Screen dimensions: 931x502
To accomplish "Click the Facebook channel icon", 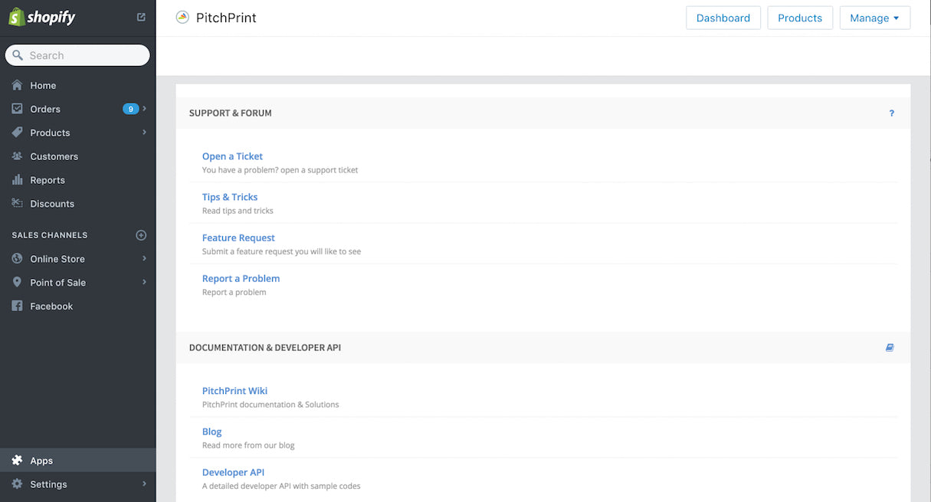I will (x=17, y=307).
